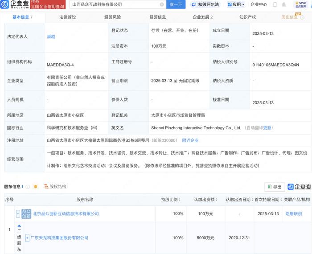
Task: Switch to the 基本信息 tab
Action: click(22, 17)
